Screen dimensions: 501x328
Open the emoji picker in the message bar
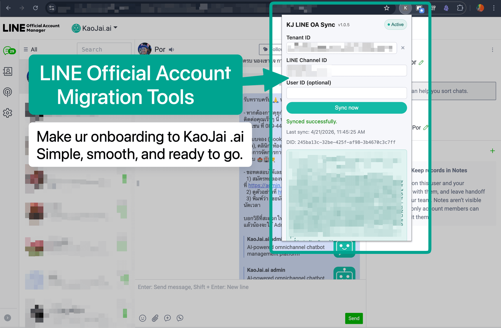click(x=142, y=318)
